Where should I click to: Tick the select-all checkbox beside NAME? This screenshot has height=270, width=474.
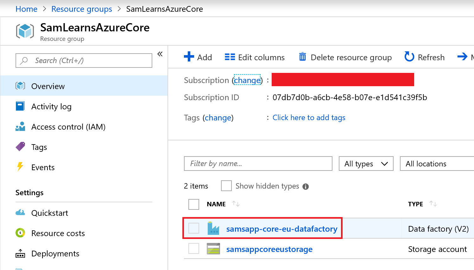click(194, 204)
